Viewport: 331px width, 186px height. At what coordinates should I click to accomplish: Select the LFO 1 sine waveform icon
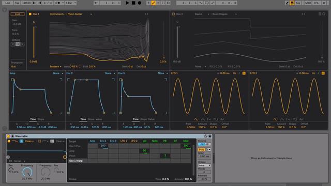[197, 119]
